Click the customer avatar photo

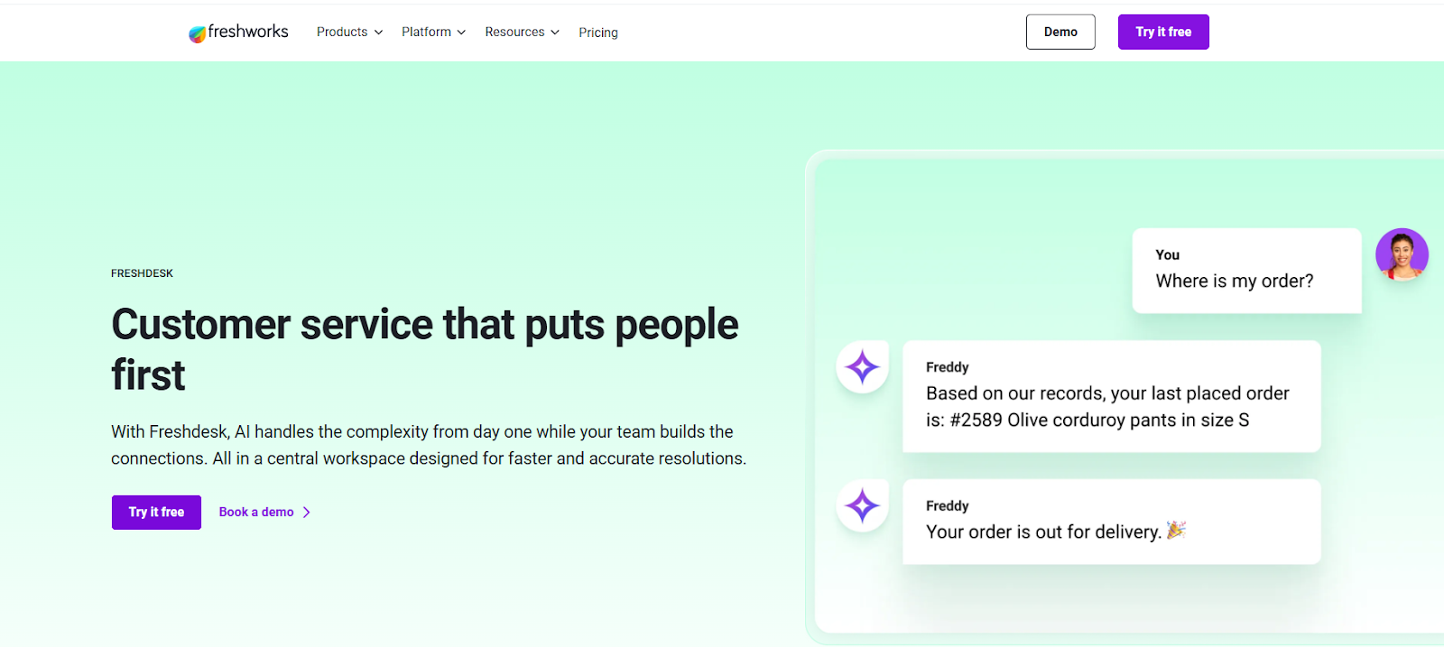tap(1401, 254)
